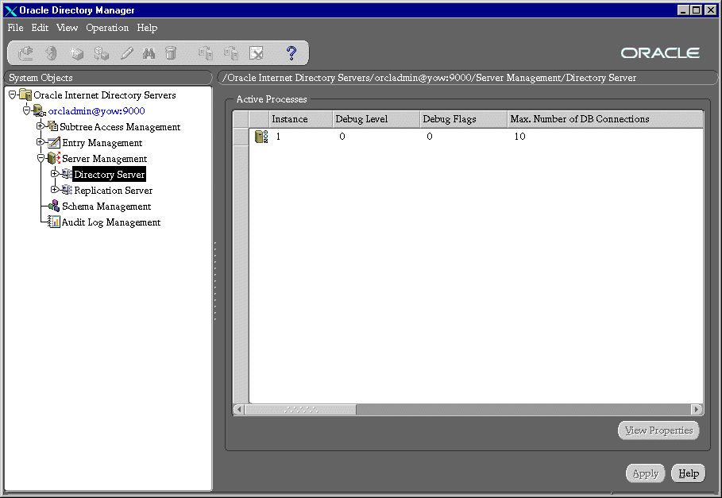Viewport: 722px width, 498px height.
Task: Collapse the Server Management node
Action: [x=41, y=158]
